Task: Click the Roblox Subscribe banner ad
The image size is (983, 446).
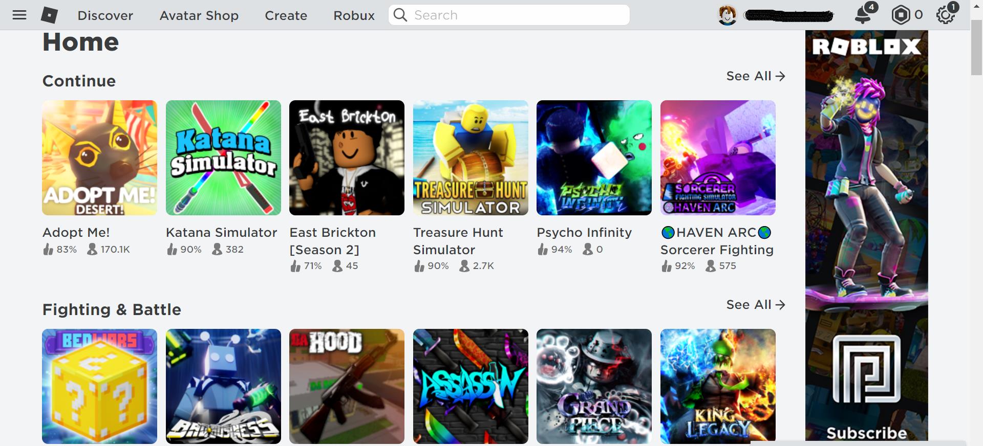Action: [x=866, y=235]
